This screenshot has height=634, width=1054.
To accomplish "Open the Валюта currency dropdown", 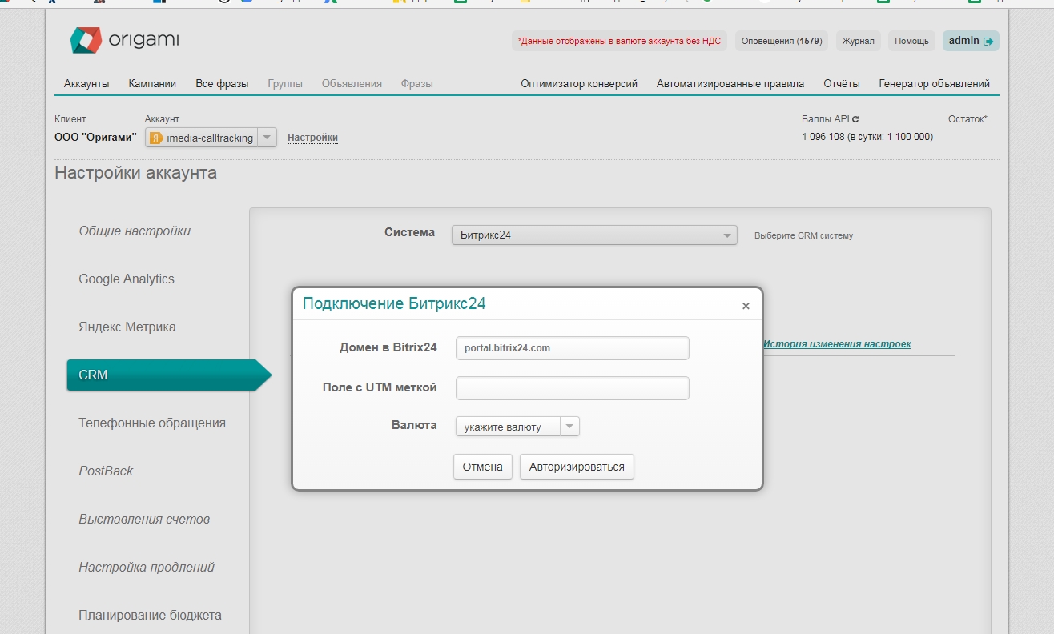I will (569, 427).
